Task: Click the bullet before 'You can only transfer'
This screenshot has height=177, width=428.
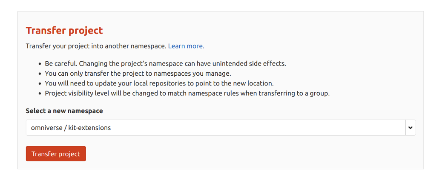Action: tap(40, 74)
